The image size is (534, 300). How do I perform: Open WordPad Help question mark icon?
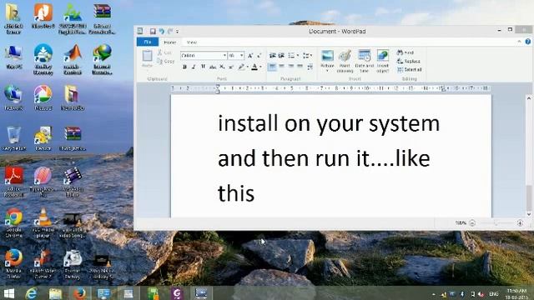point(527,42)
